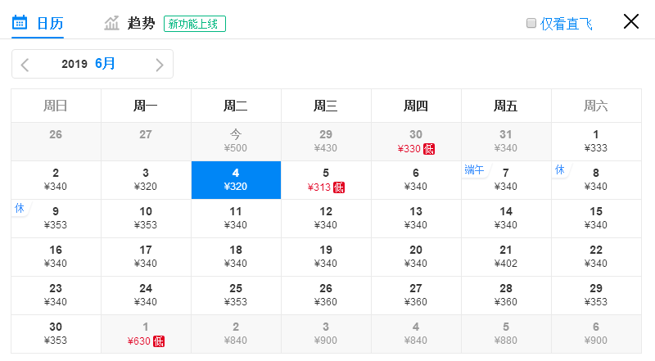
Task: Enable the 仅看直飞 checkbox
Action: click(x=531, y=23)
